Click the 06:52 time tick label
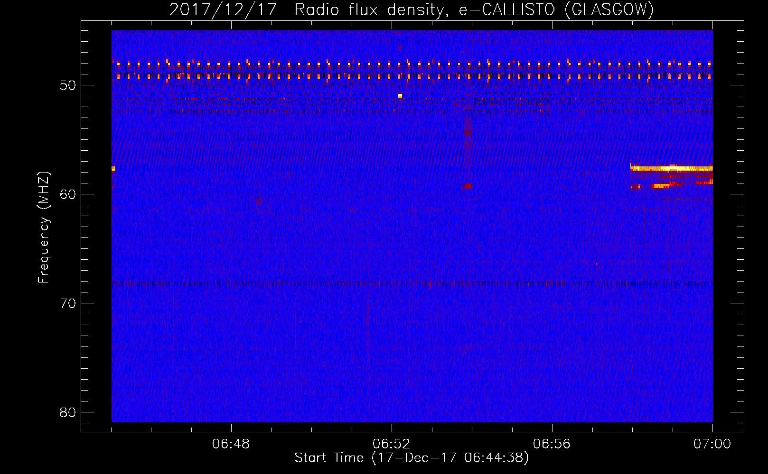 point(392,444)
